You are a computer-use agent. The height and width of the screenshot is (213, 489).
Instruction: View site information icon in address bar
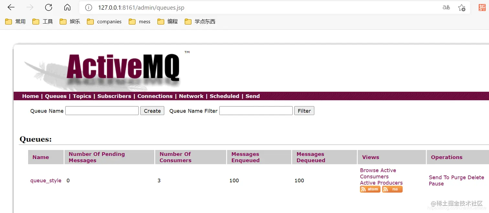tap(88, 7)
